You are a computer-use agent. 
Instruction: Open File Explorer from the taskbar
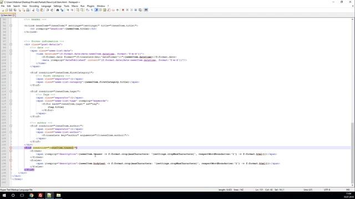pos(58,195)
